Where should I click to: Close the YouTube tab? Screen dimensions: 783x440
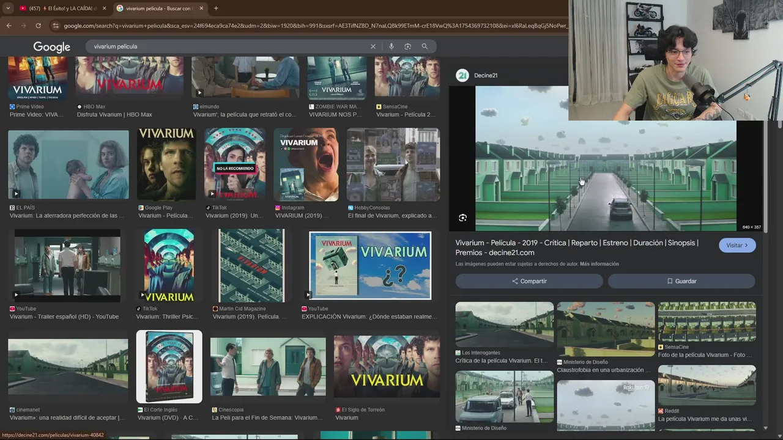pyautogui.click(x=104, y=8)
